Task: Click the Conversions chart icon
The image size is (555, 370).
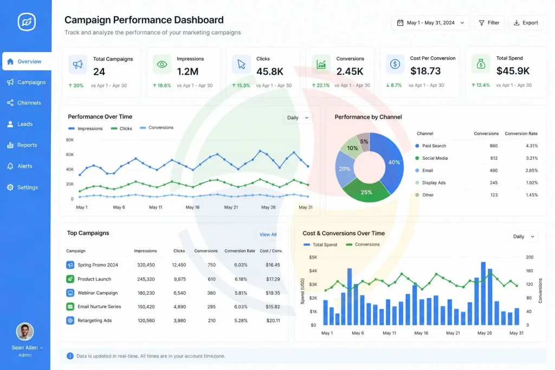Action: (321, 64)
